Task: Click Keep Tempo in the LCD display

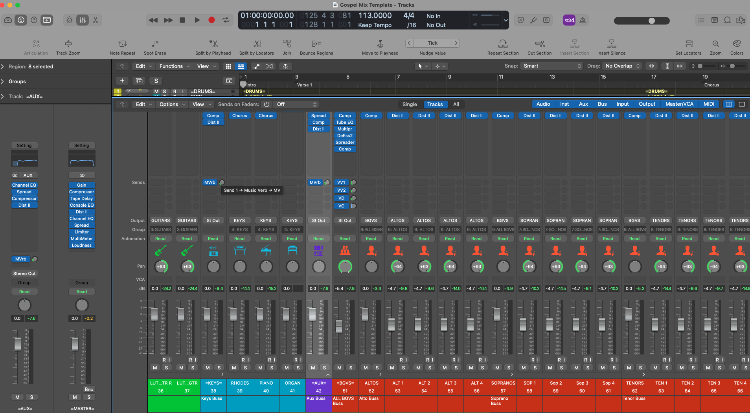Action: (374, 25)
